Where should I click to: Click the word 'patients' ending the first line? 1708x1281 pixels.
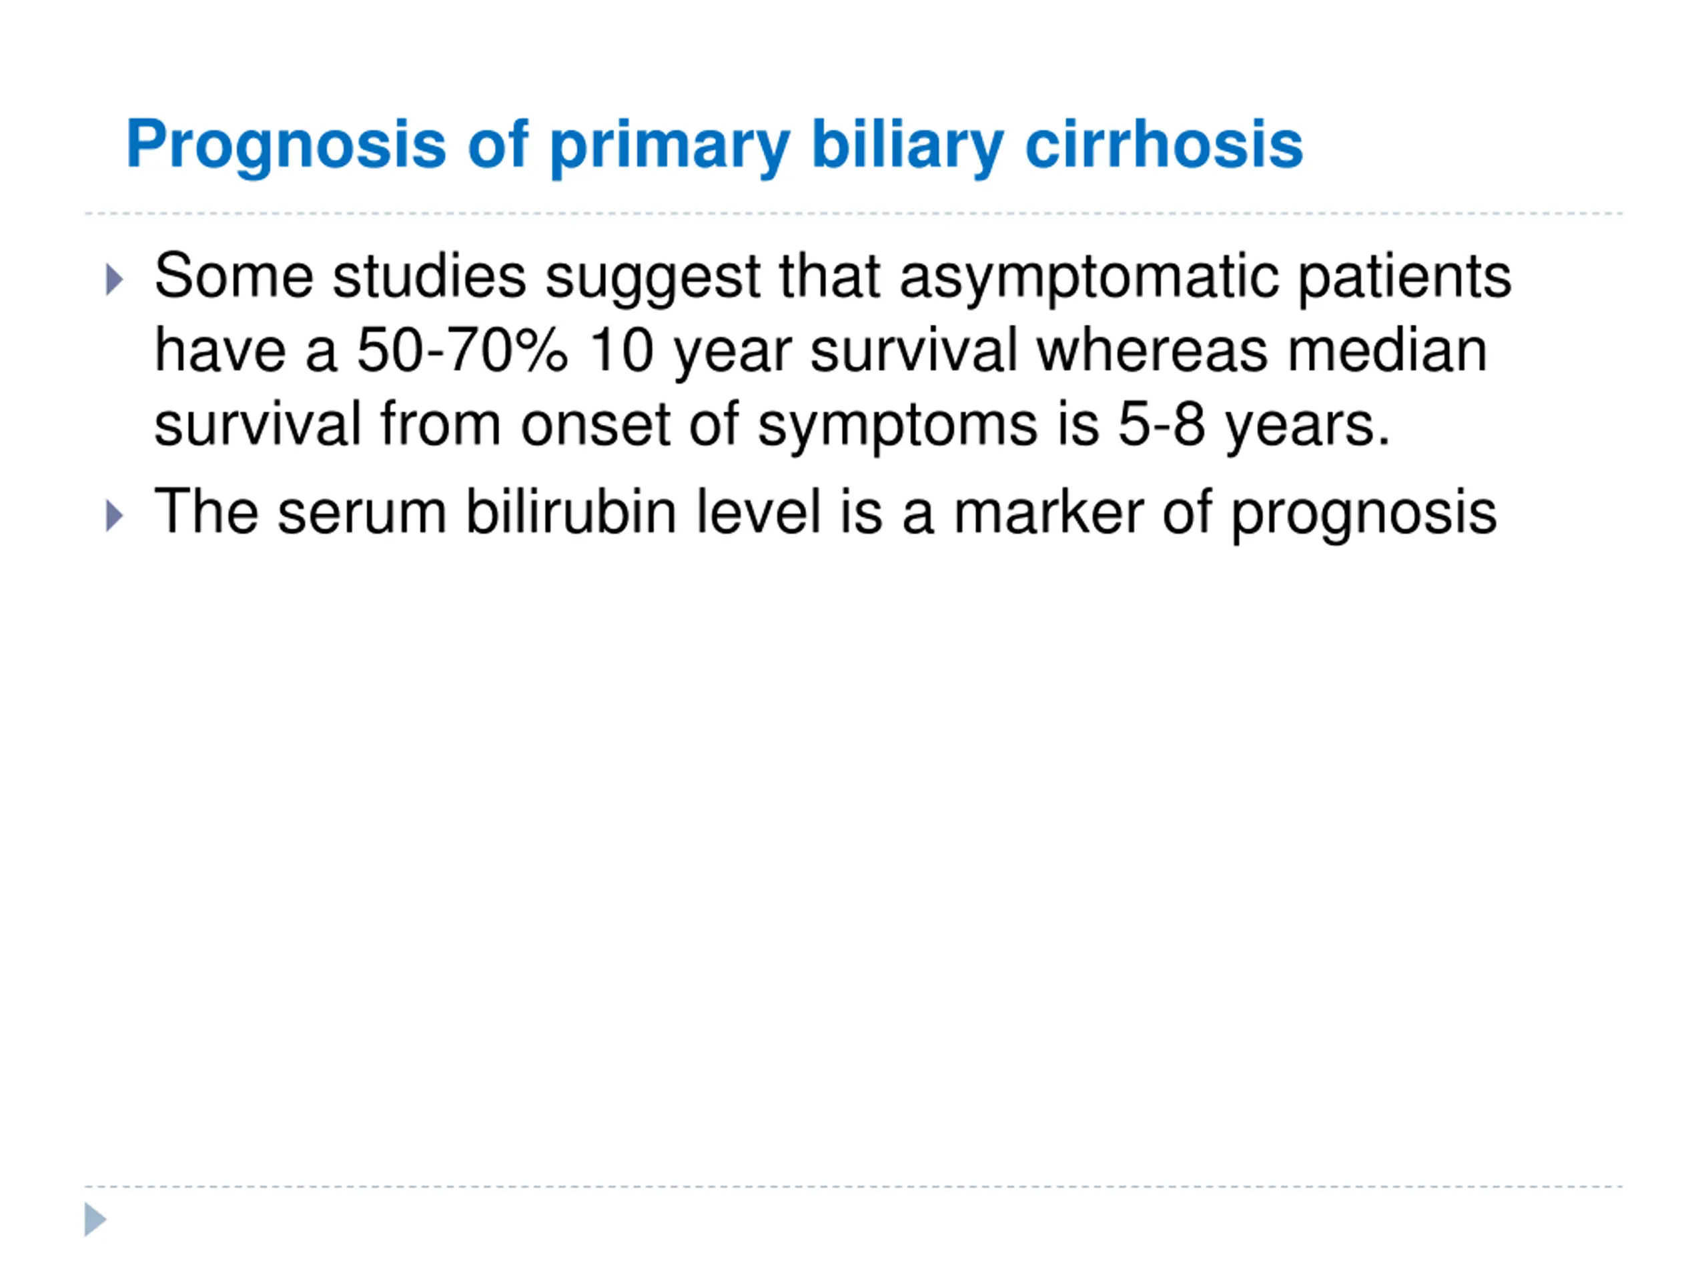click(1404, 279)
